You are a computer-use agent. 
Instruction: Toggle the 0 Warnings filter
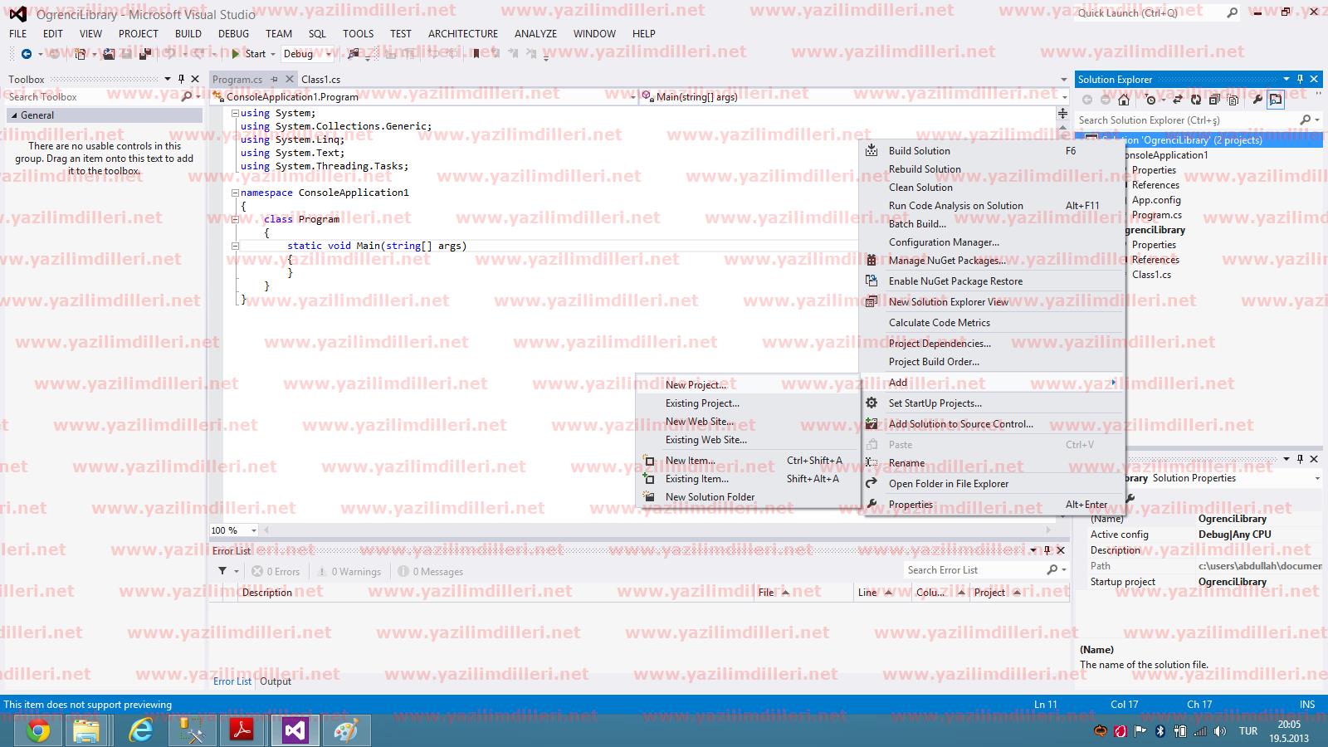[349, 572]
